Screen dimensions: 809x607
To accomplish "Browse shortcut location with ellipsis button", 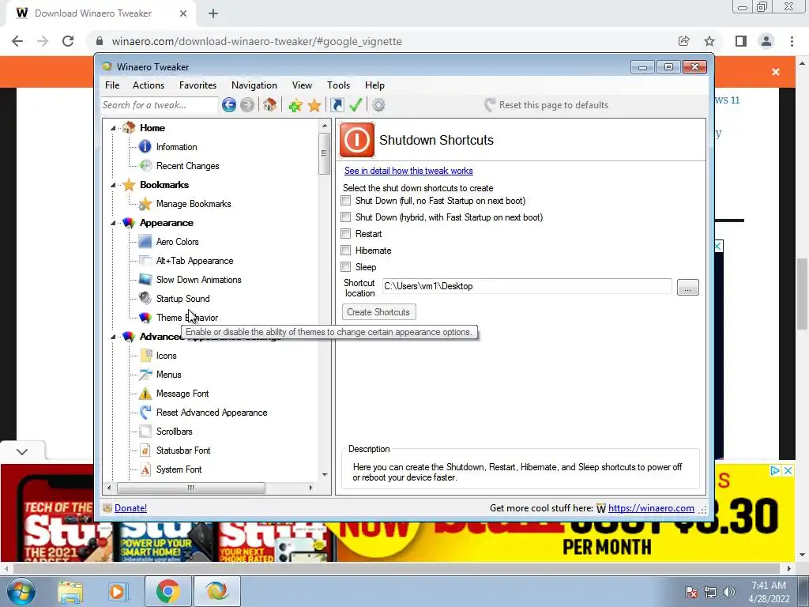I will [688, 288].
